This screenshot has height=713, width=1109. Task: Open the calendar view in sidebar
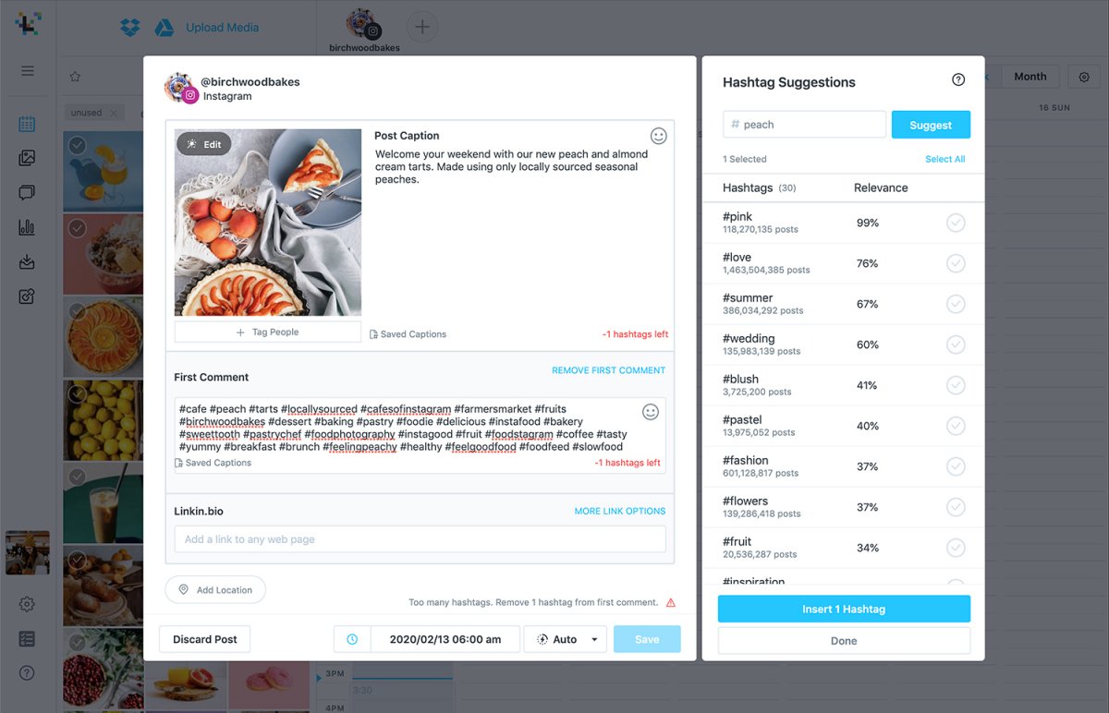pyautogui.click(x=27, y=124)
